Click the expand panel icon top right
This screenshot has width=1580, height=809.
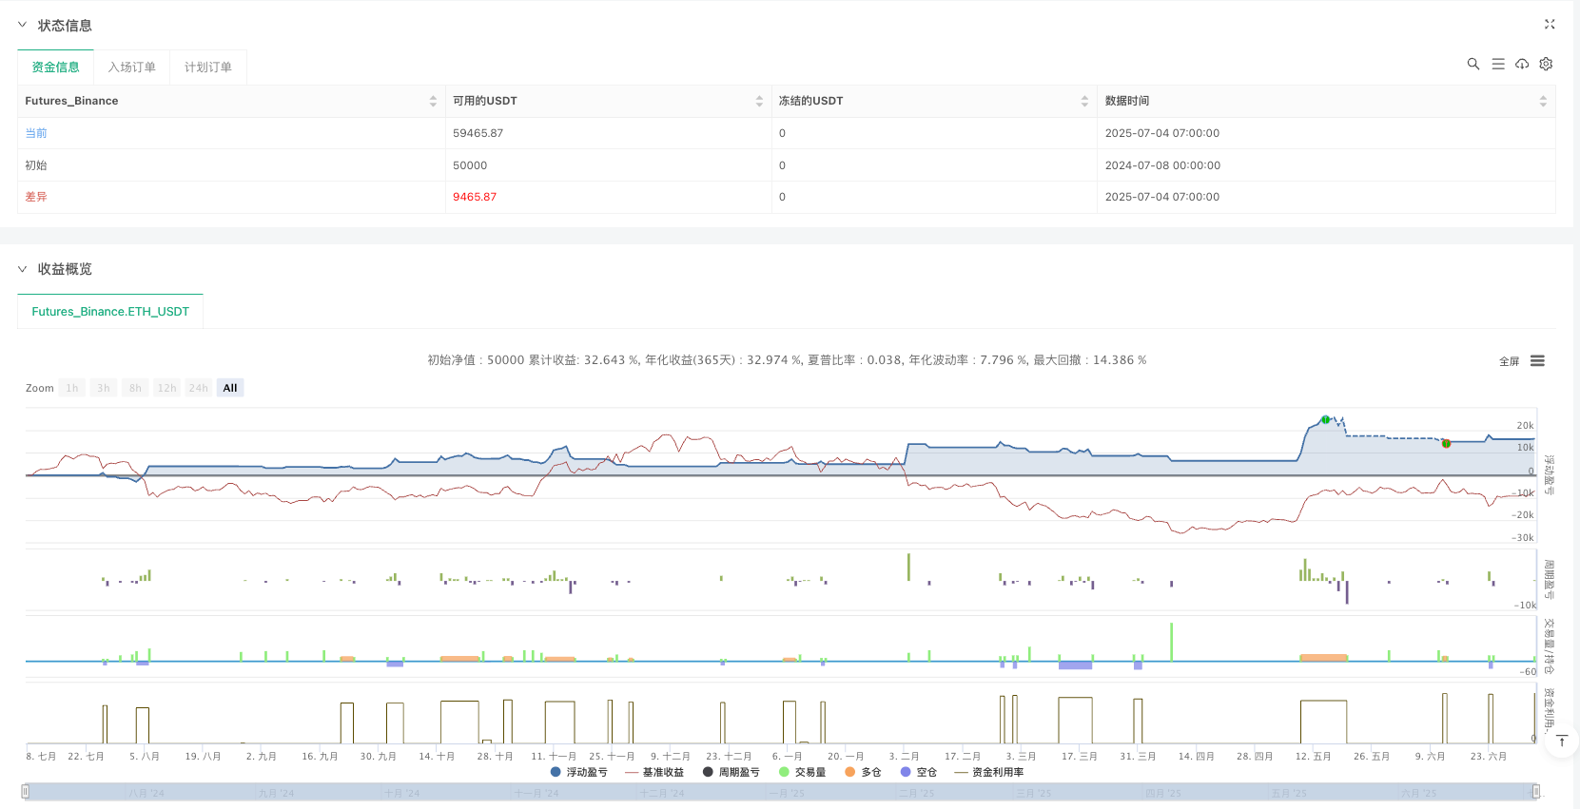pyautogui.click(x=1549, y=25)
